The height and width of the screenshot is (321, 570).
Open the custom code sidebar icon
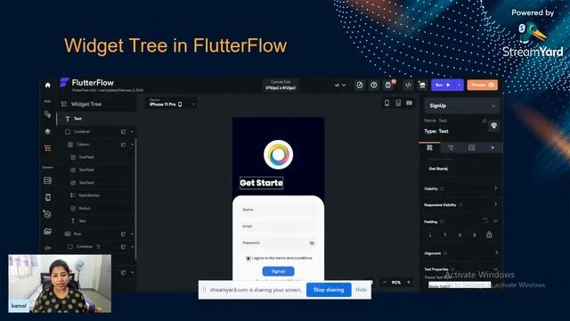(x=47, y=248)
